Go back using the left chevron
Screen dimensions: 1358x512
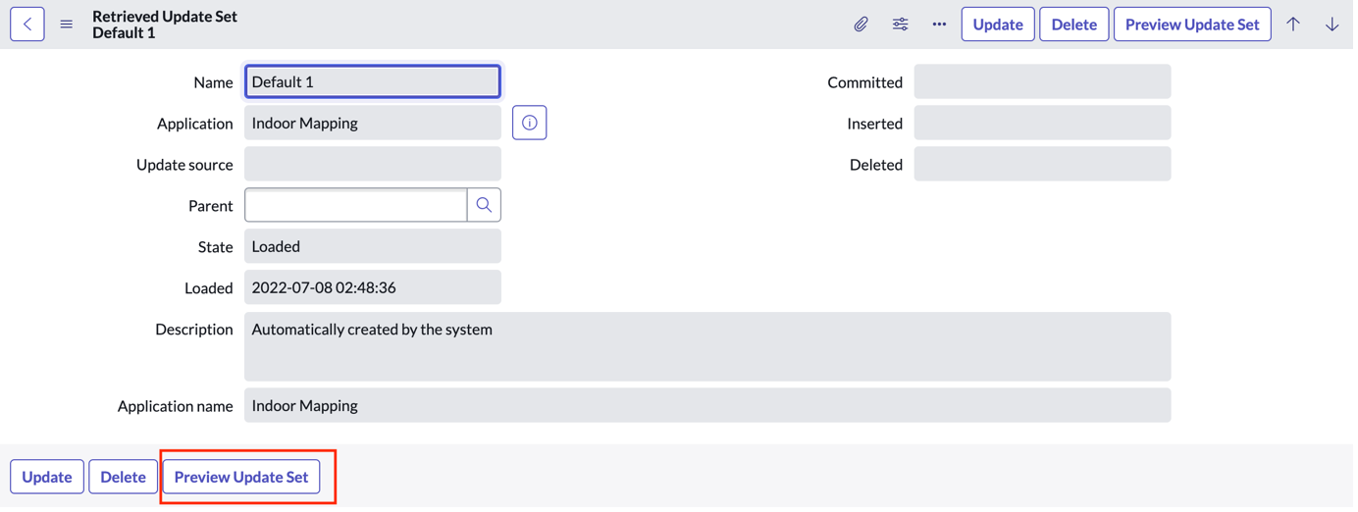[x=27, y=25]
